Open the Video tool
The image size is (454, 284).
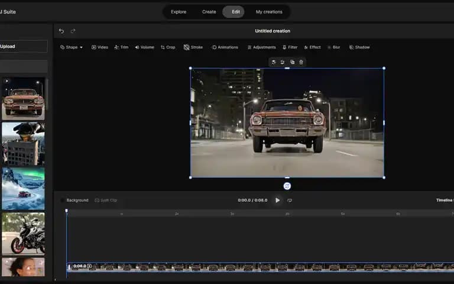coord(99,47)
